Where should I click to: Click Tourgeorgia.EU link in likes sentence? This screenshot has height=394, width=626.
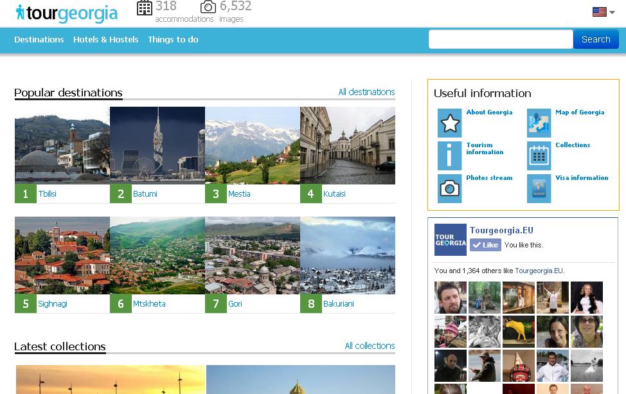(x=539, y=271)
